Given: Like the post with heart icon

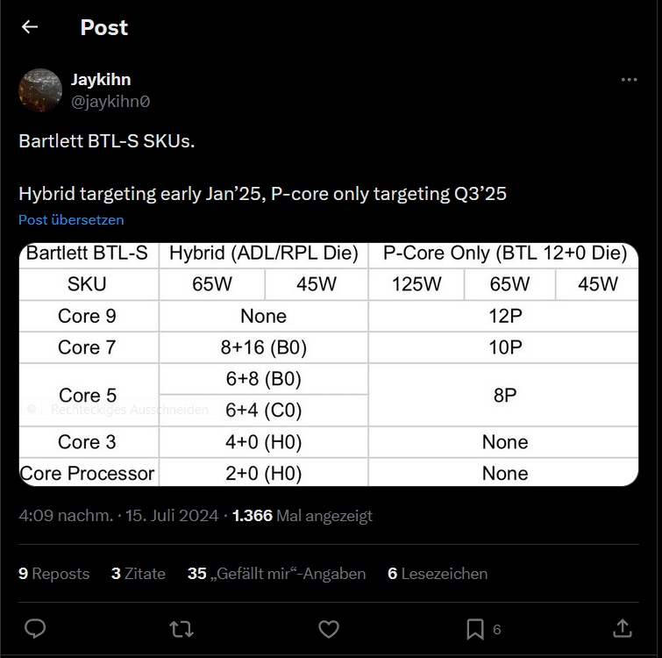Looking at the screenshot, I should click(x=328, y=628).
